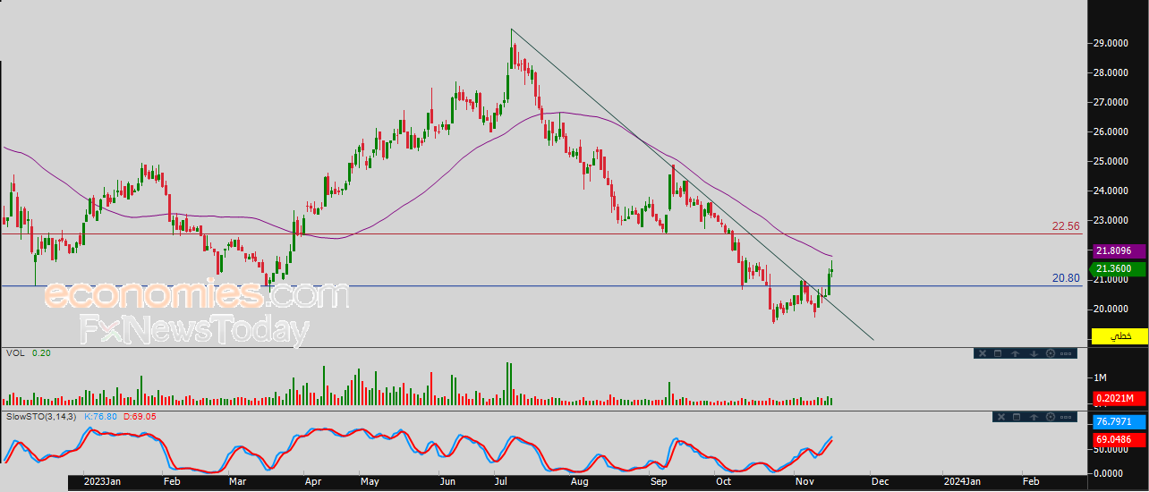Image resolution: width=1149 pixels, height=492 pixels.
Task: Maximize the SlowSTO indicator panel
Action: point(1017,417)
